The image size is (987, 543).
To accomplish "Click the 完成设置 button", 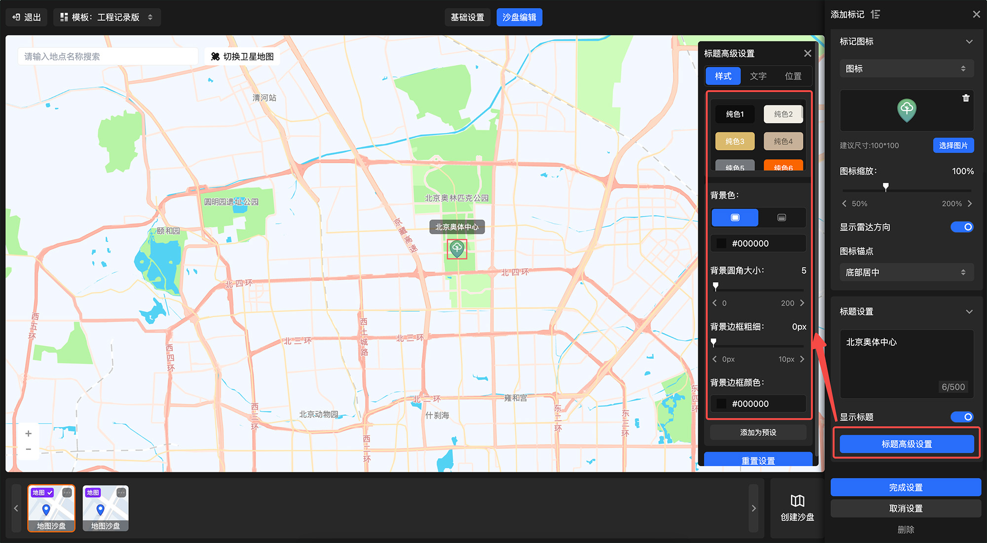I will [x=906, y=487].
